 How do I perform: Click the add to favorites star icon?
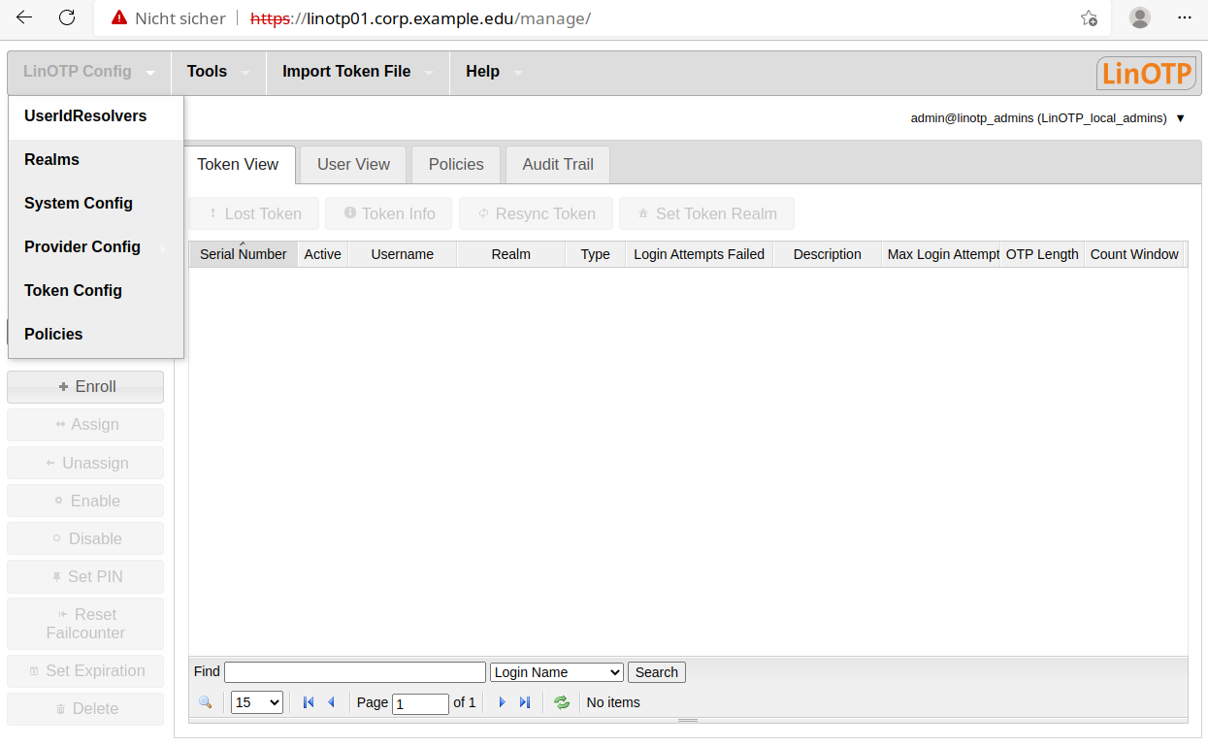click(1089, 17)
